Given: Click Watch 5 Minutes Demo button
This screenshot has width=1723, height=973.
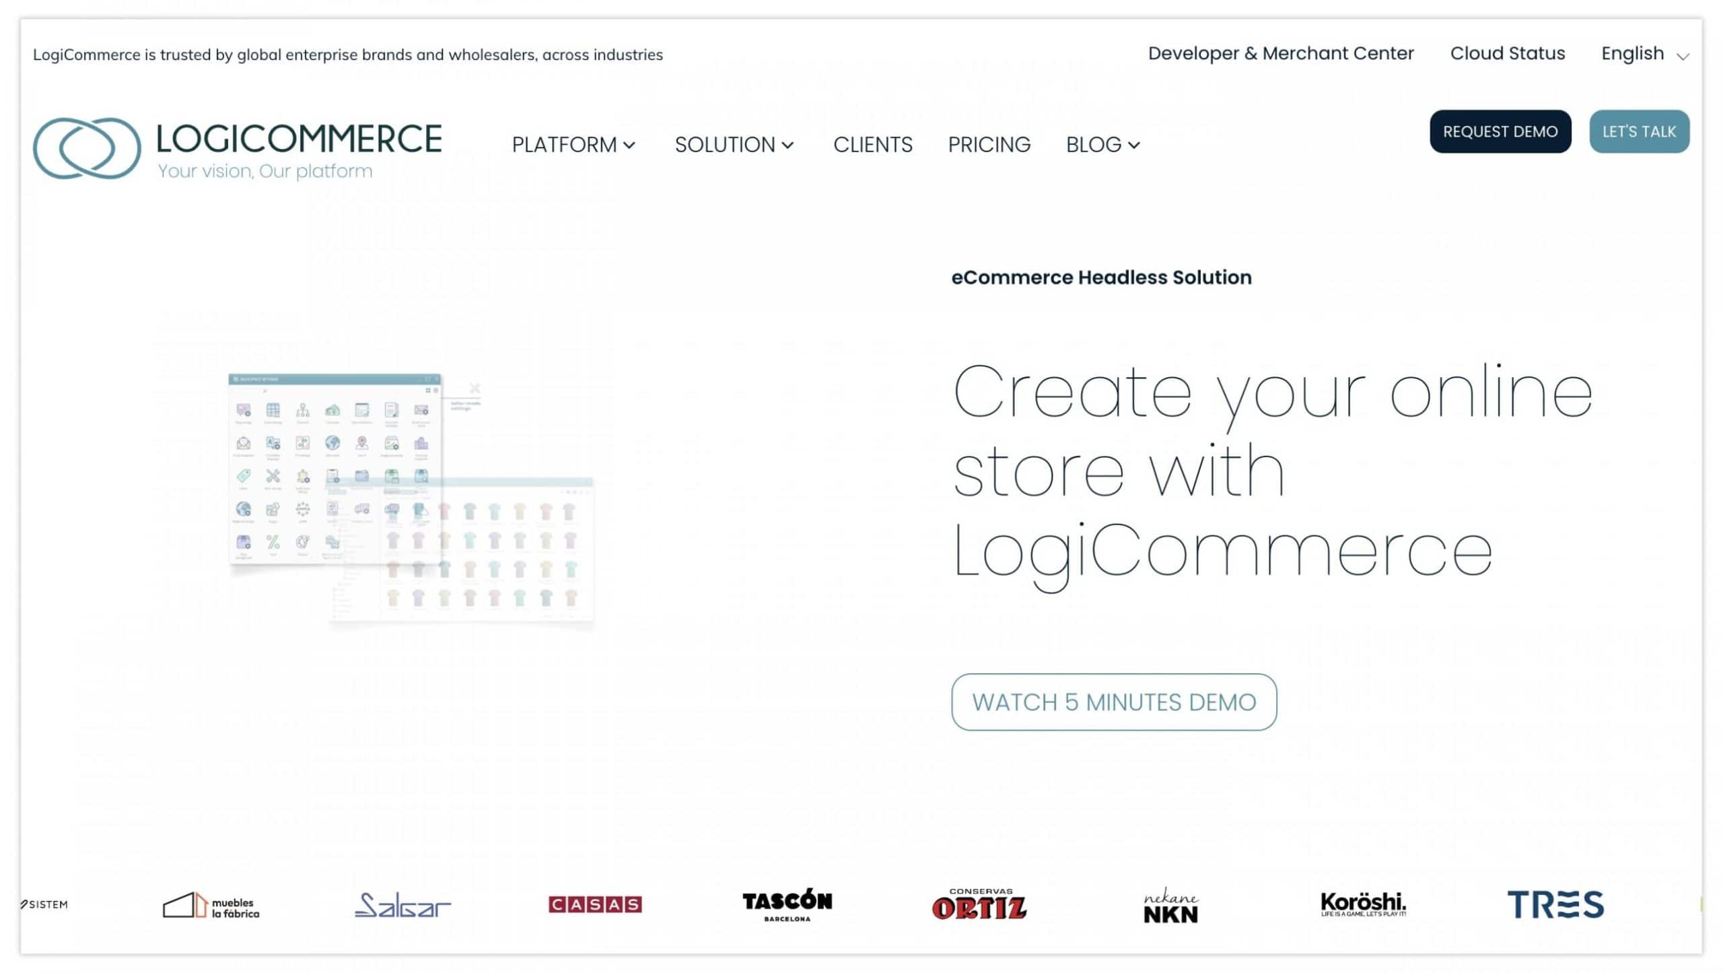Looking at the screenshot, I should tap(1114, 702).
